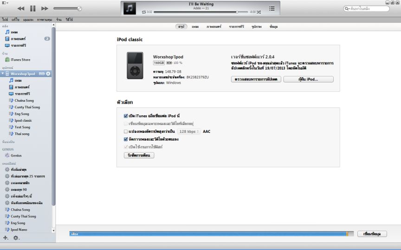Viewport: 401px width, 250px height.
Task: Open the 128 kbps bit rate dropdown
Action: (x=188, y=131)
